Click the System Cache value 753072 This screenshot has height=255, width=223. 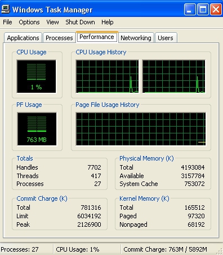194,184
